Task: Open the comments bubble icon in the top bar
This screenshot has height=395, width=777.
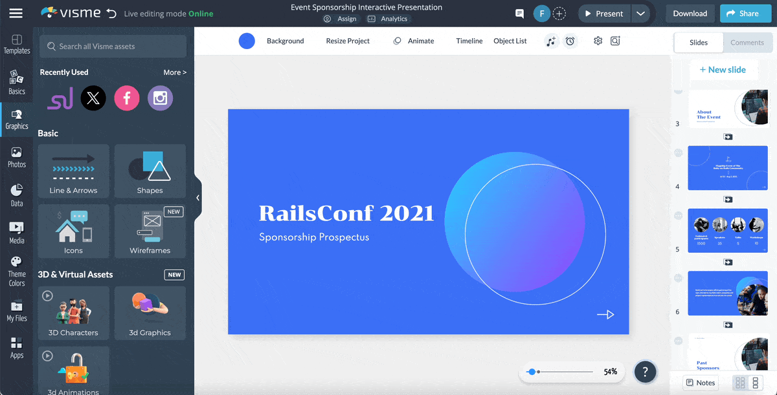Action: 519,13
